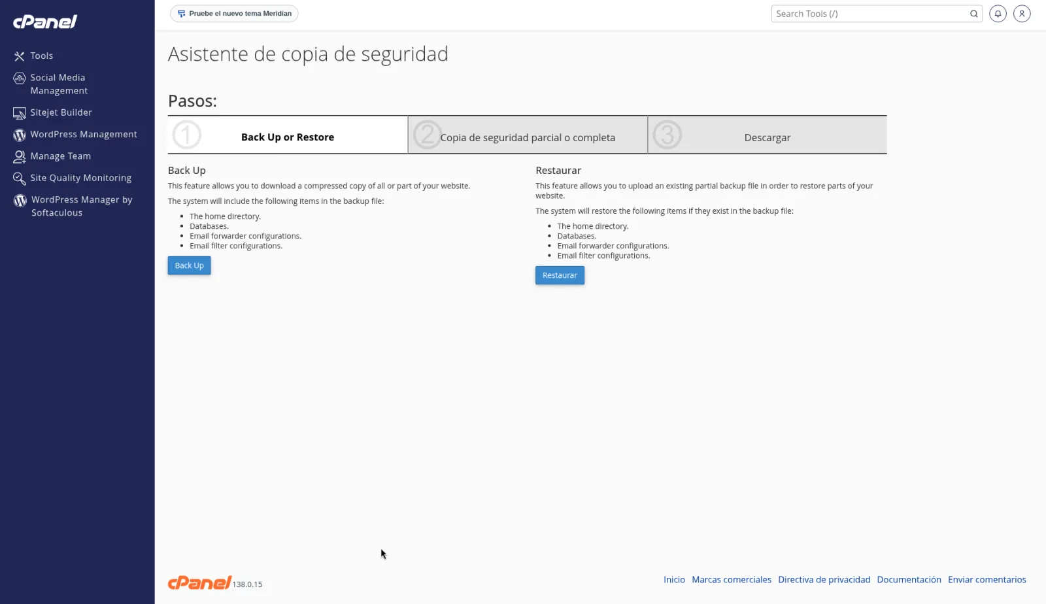Image resolution: width=1046 pixels, height=604 pixels.
Task: Click the Asistente de copia de seguridad heading
Action: click(308, 54)
